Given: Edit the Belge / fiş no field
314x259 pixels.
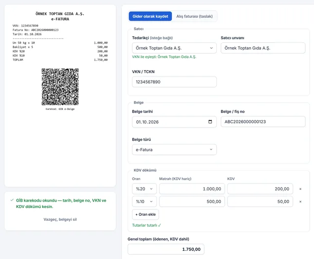Looking at the screenshot, I should (263, 122).
